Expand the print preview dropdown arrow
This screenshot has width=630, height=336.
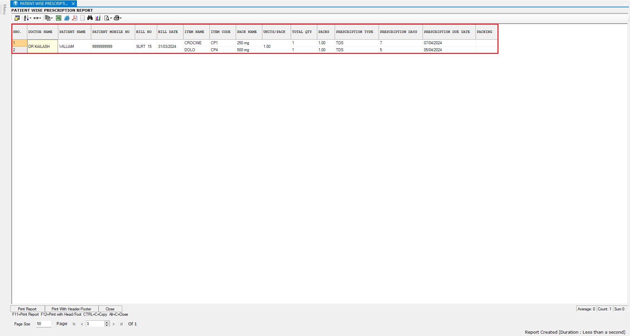point(111,18)
